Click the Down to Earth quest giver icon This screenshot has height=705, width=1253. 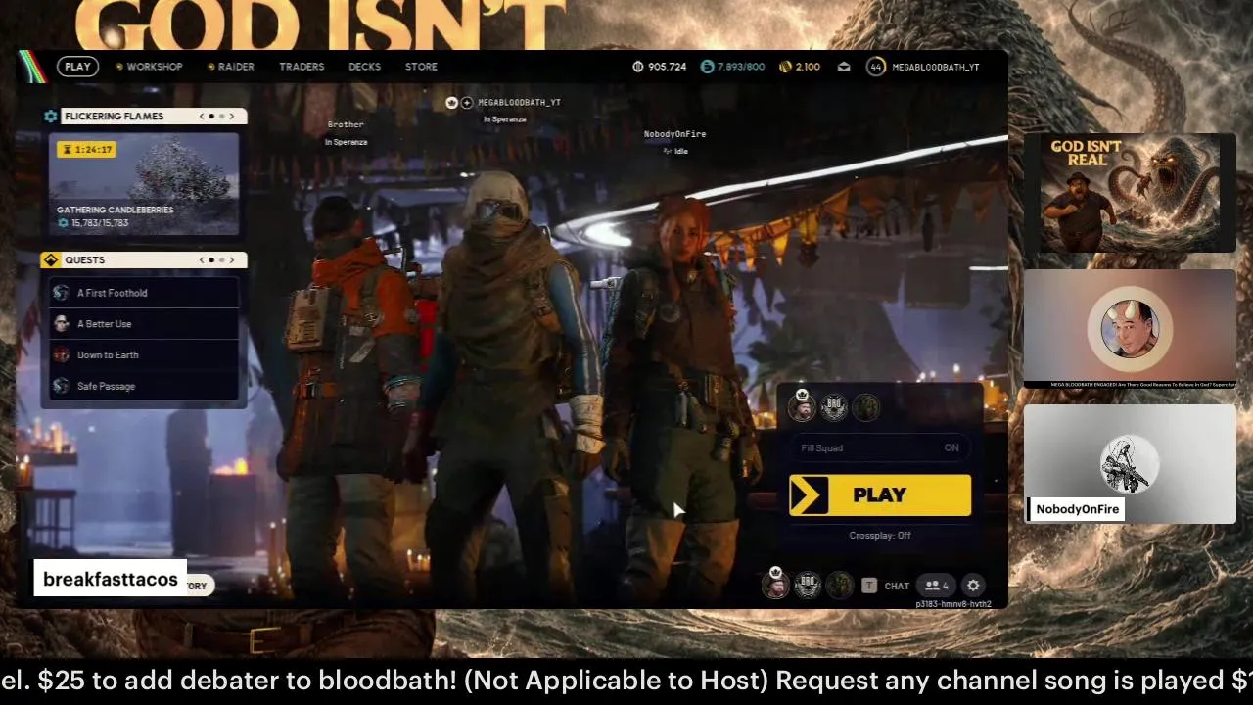[61, 355]
